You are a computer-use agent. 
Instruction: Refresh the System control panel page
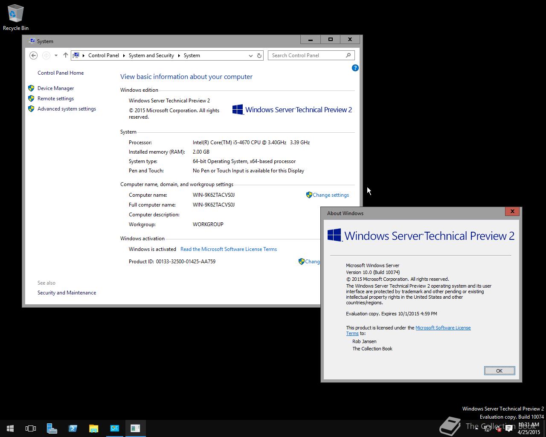tap(259, 55)
